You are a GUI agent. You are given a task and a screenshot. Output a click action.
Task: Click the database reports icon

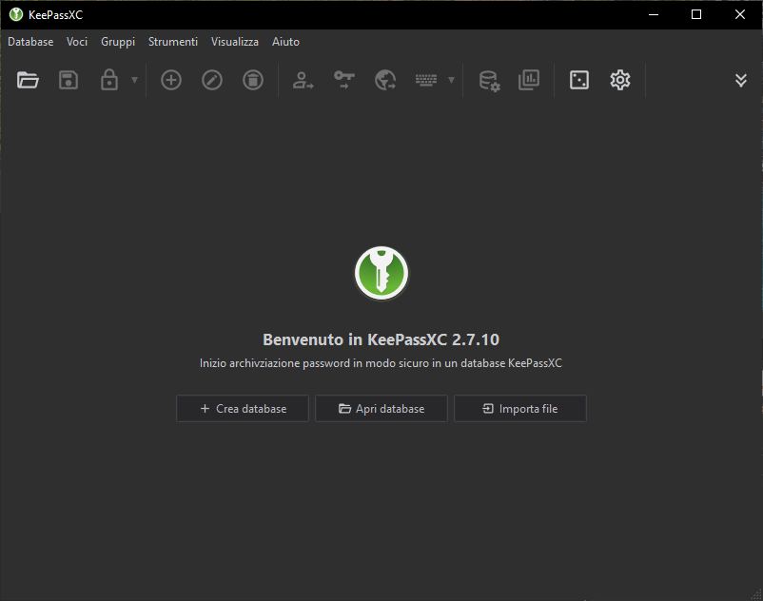tap(529, 81)
